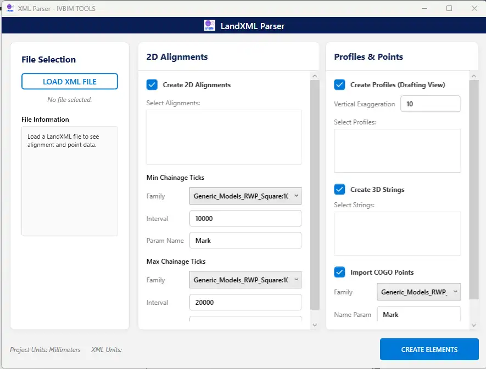Screen dimensions: 486x369
Task: Click the Min Chainage Interval field
Action: coord(245,219)
